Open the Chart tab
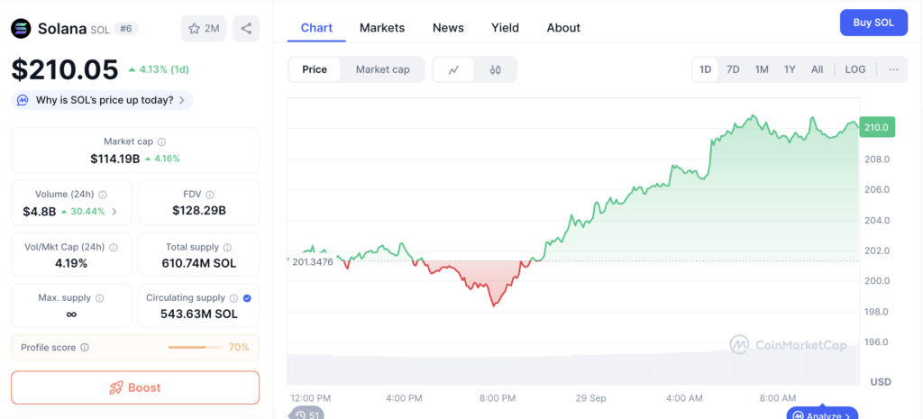This screenshot has width=923, height=419. (x=316, y=28)
